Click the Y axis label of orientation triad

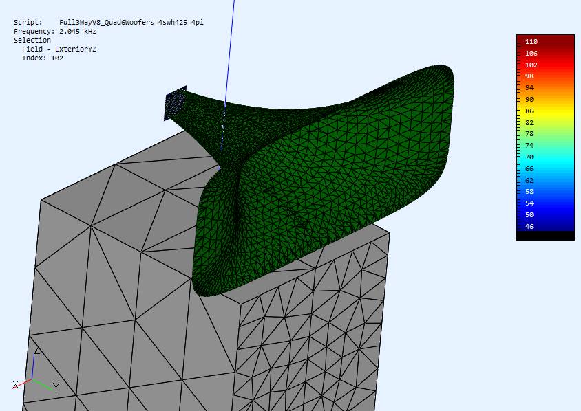click(x=56, y=387)
